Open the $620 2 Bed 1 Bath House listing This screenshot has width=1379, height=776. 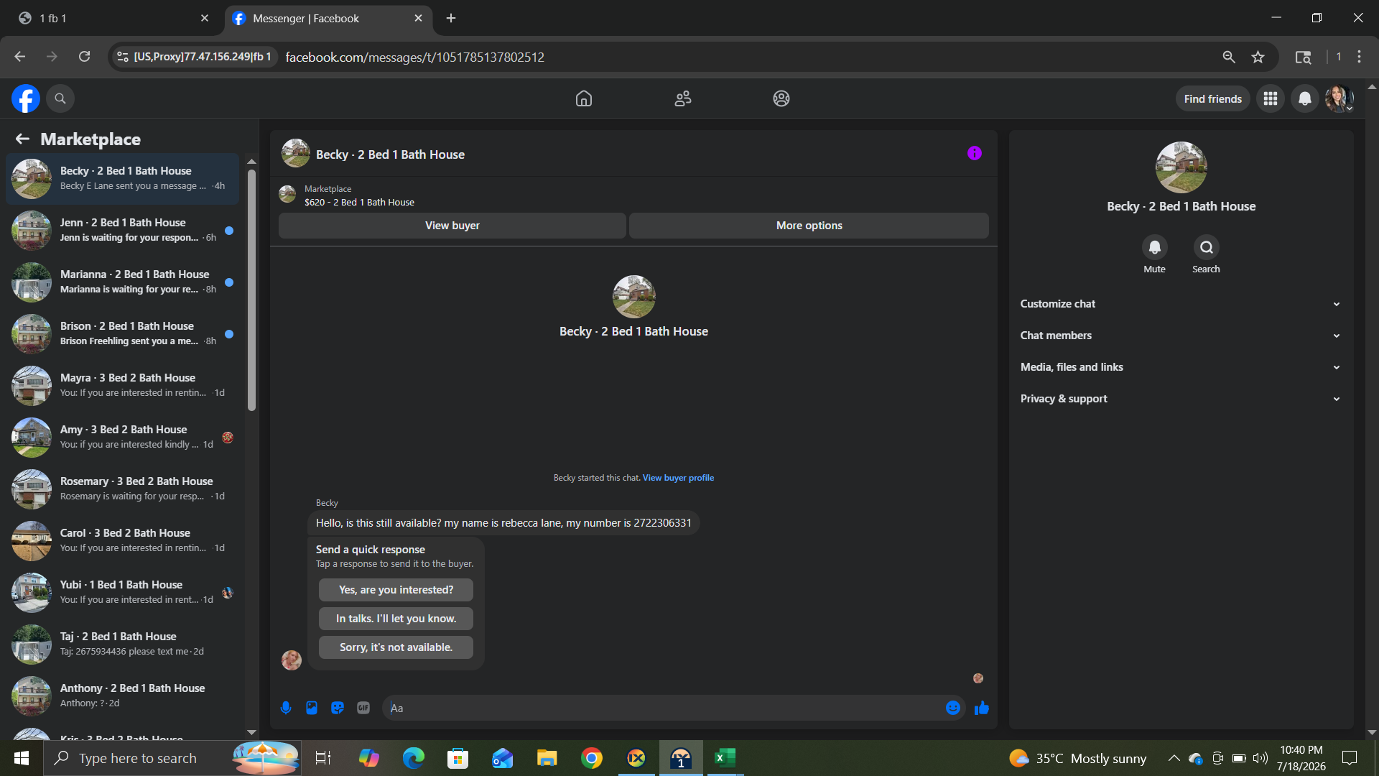359,202
